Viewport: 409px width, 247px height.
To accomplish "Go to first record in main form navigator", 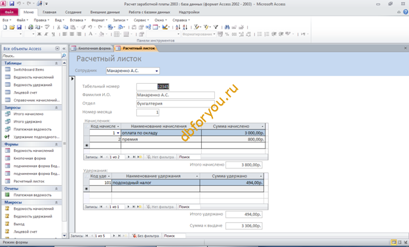I will pos(87,236).
